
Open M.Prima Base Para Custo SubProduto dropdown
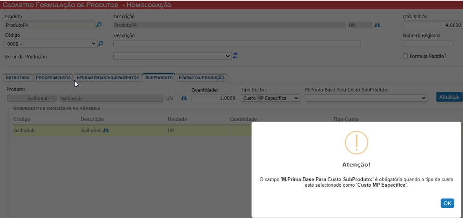coord(366,98)
